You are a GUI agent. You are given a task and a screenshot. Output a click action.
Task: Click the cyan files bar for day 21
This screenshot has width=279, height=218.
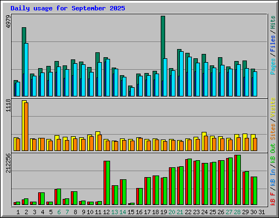[x=181, y=74]
